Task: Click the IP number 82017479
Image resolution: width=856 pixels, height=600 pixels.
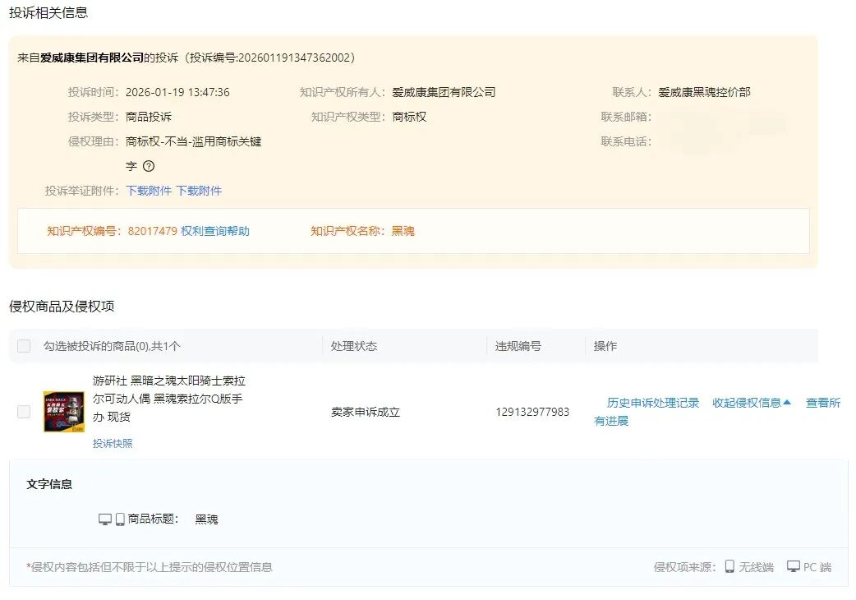Action: (x=152, y=231)
